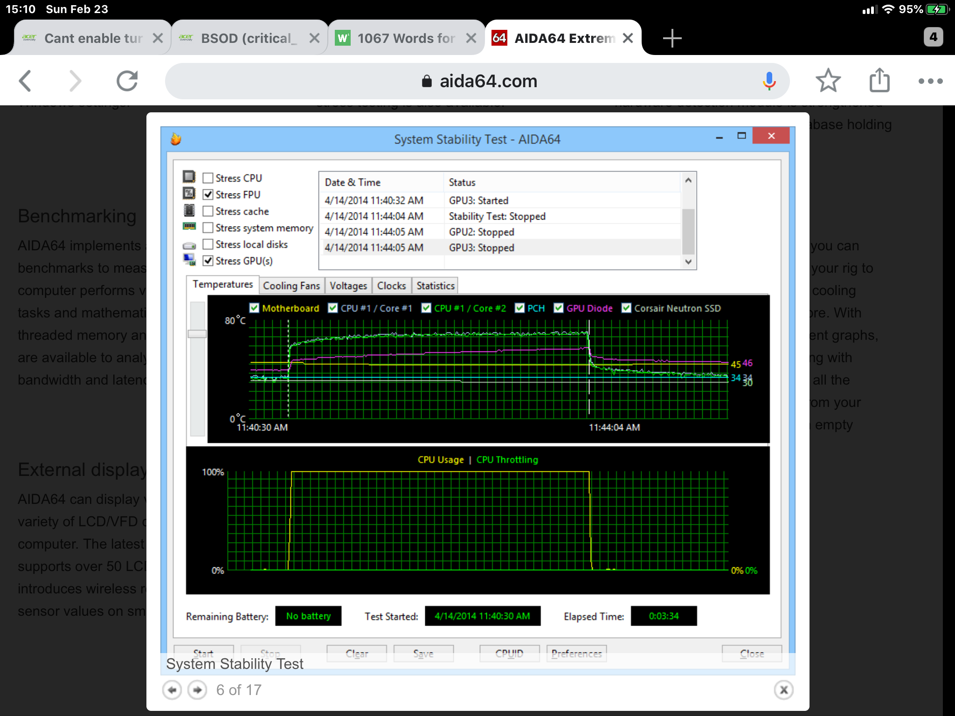The height and width of the screenshot is (716, 955).
Task: Toggle the PCH temperature checkbox
Action: [x=519, y=308]
